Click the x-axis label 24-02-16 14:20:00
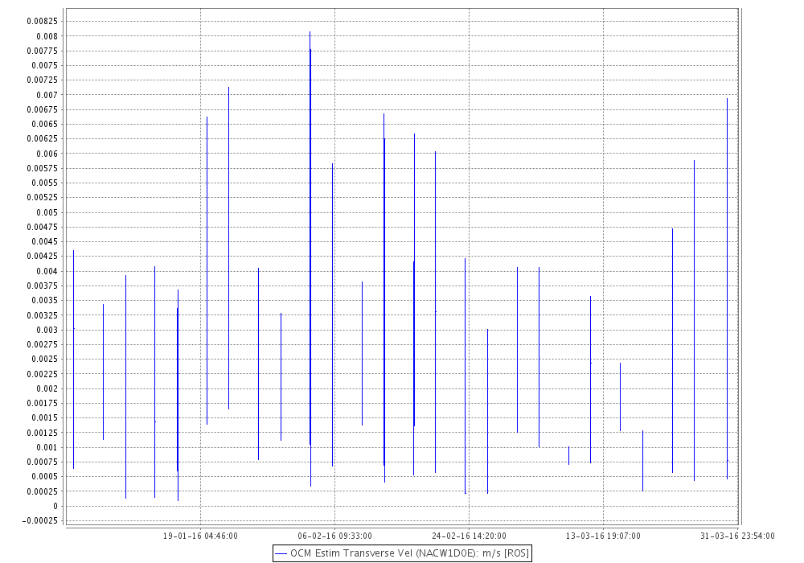Viewport: 804px width, 563px height. coord(470,536)
